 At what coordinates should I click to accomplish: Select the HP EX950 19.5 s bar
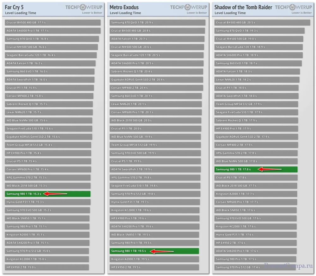pos(154,267)
